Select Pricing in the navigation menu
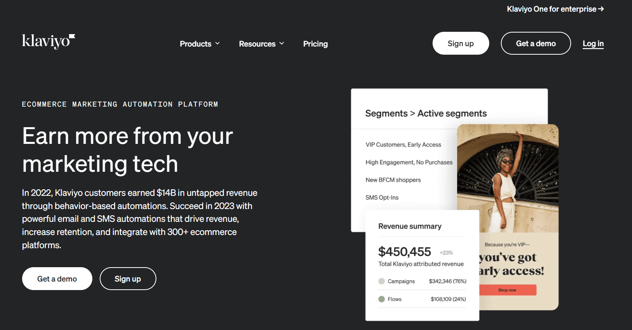Viewport: 632px width, 330px height. [x=315, y=44]
